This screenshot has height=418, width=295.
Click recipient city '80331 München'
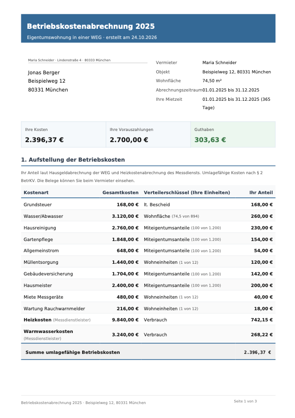48,90
